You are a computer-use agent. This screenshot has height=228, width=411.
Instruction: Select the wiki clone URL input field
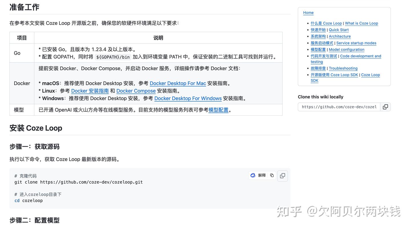tap(339, 107)
